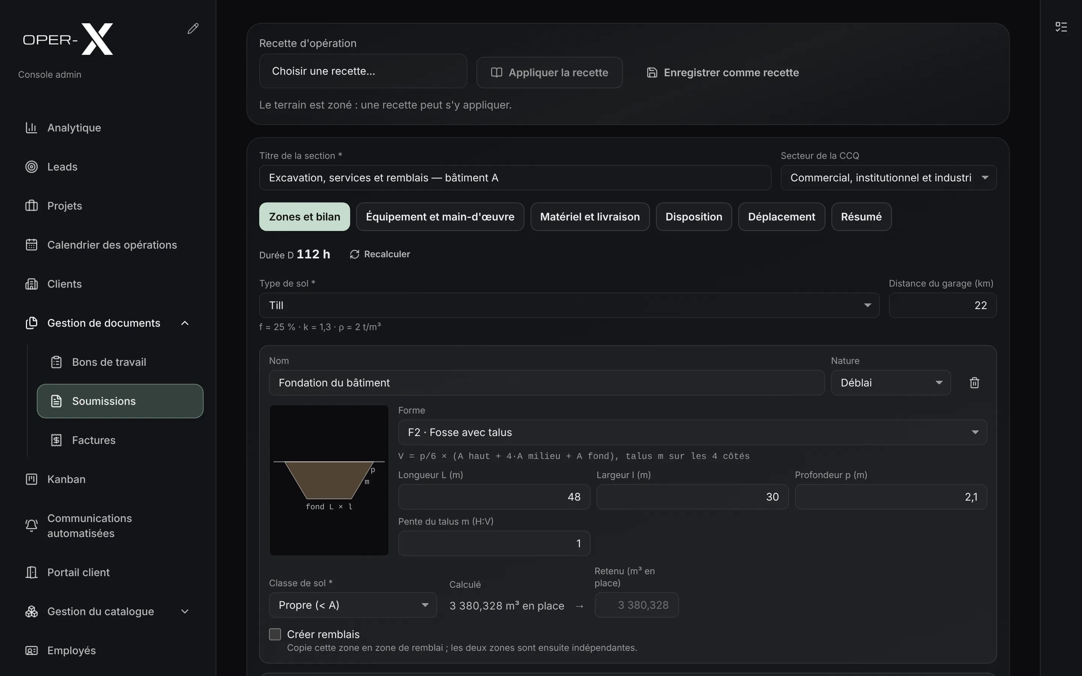1082x676 pixels.
Task: Open the Forme dropdown showing F2 Fosse avec talus
Action: (692, 432)
